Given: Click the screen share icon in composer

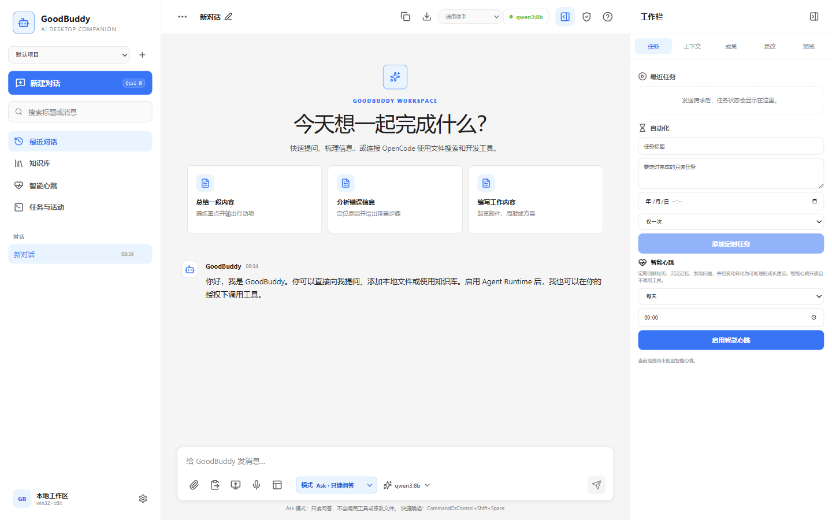Looking at the screenshot, I should click(x=236, y=485).
